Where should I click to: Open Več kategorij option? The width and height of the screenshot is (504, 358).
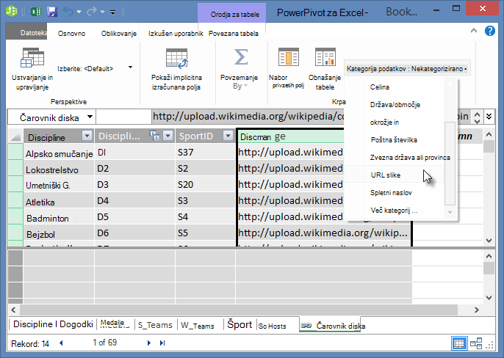coord(395,211)
